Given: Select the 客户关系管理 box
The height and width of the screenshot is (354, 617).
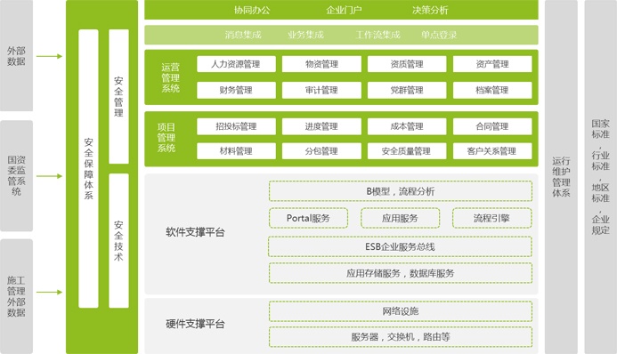Looking at the screenshot, I should click(492, 151).
